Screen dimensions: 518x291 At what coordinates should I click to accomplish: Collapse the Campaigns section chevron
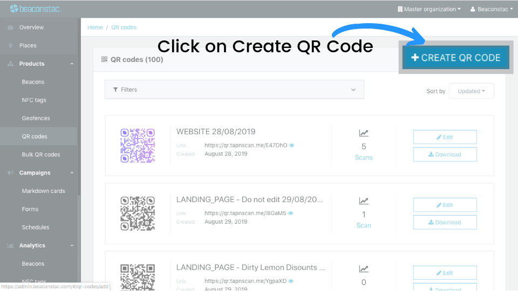click(x=72, y=173)
